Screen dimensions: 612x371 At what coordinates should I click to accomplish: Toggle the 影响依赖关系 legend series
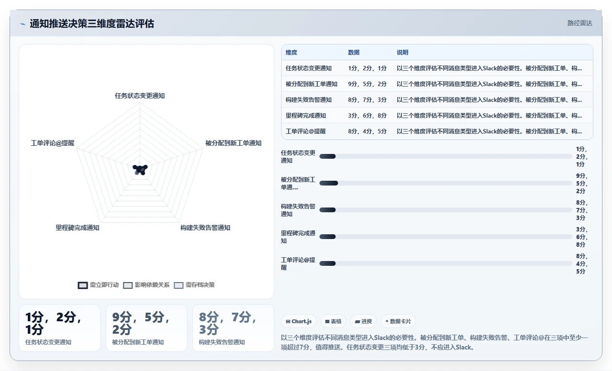coord(146,285)
